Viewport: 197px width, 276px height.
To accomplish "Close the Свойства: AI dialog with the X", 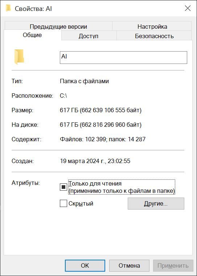I will coord(188,8).
